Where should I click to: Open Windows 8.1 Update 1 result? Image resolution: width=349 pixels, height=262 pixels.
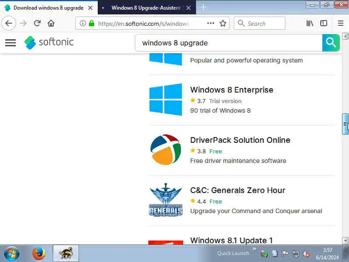coord(232,241)
